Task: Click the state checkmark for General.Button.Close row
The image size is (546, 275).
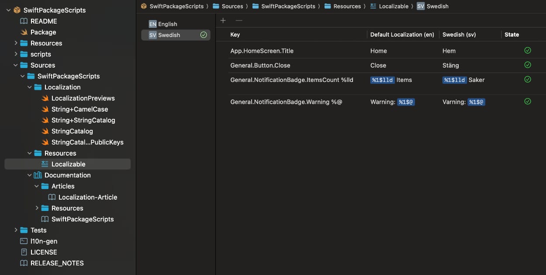Action: pos(527,65)
